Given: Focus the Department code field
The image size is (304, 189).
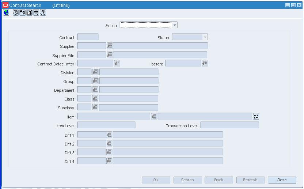Looking at the screenshot, I should [84, 90].
